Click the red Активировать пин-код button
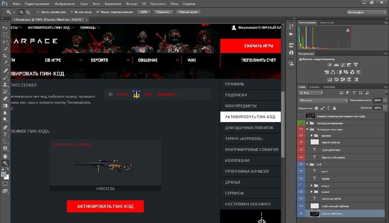 (105, 206)
